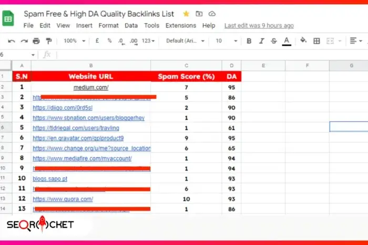Viewport: 368px width, 245px height.
Task: Redo the last action
Action: [24, 42]
